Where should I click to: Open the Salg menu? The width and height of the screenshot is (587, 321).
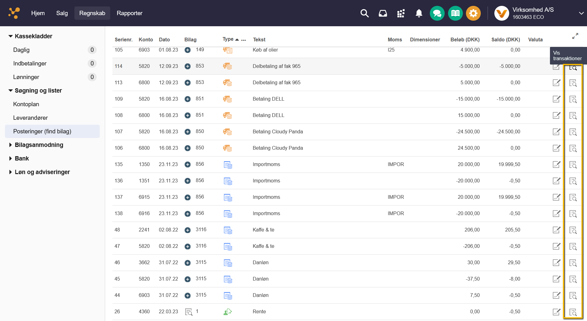tap(62, 13)
